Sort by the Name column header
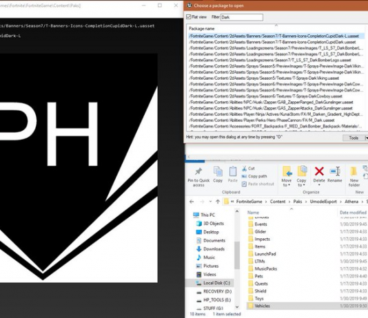368x318 pixels. pos(253,213)
